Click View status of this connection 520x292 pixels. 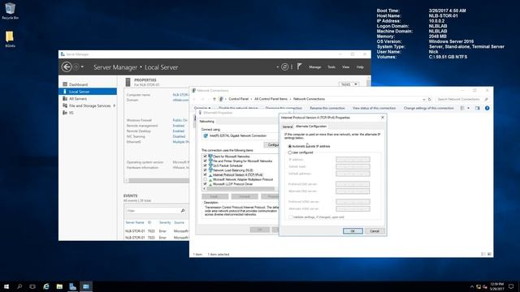[374, 108]
